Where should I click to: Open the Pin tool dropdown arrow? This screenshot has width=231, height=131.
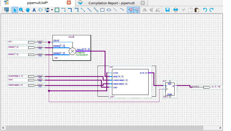(52, 10)
